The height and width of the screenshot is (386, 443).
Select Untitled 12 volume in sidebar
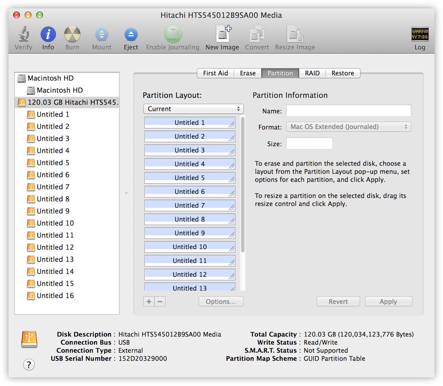(67, 247)
